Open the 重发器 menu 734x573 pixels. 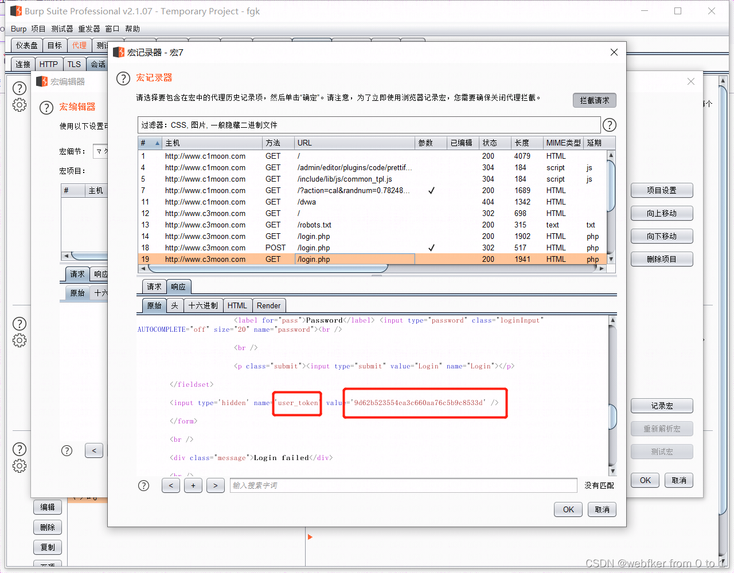[x=89, y=29]
